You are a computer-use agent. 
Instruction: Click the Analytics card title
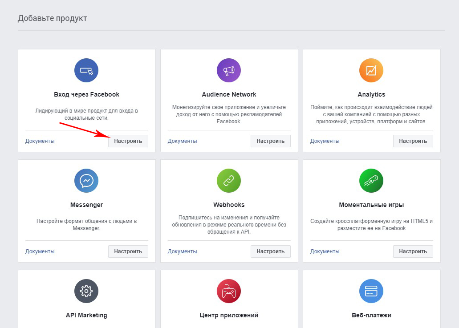371,94
